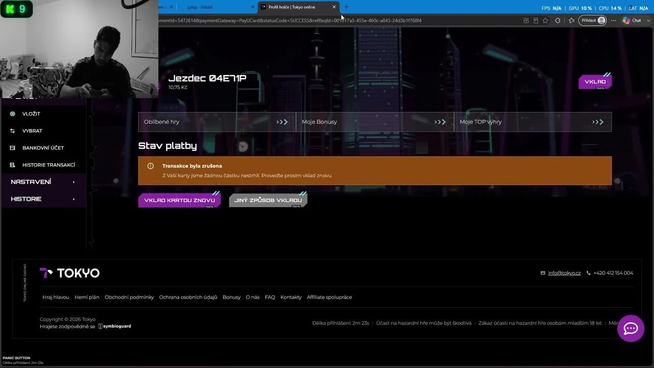The height and width of the screenshot is (368, 654).
Task: Close the Profil hráče tab
Action: pyautogui.click(x=334, y=7)
